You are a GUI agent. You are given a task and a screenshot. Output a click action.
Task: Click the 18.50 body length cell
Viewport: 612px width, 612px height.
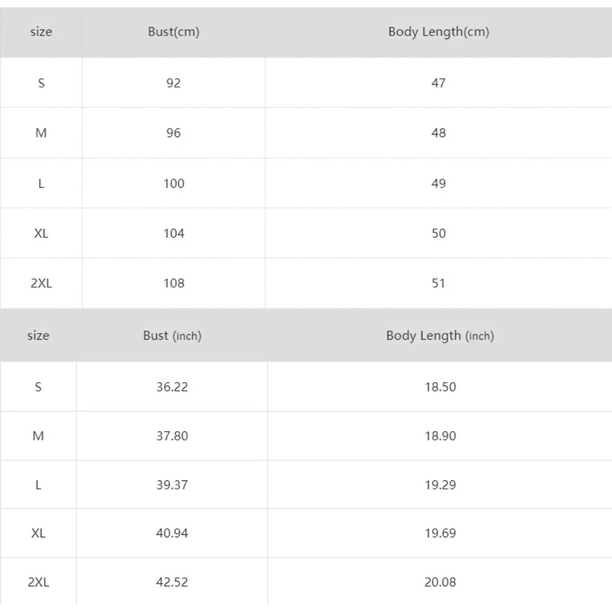440,387
